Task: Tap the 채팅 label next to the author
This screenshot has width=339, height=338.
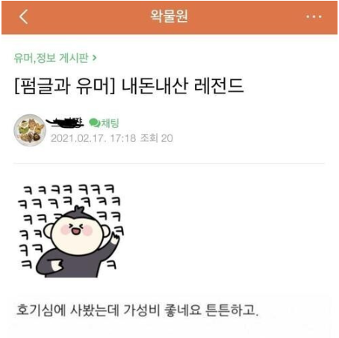Action: click(110, 123)
